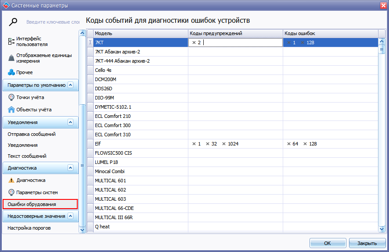The height and width of the screenshot is (252, 389).
Task: Open the Диагностика item with warning icon
Action: 31,180
